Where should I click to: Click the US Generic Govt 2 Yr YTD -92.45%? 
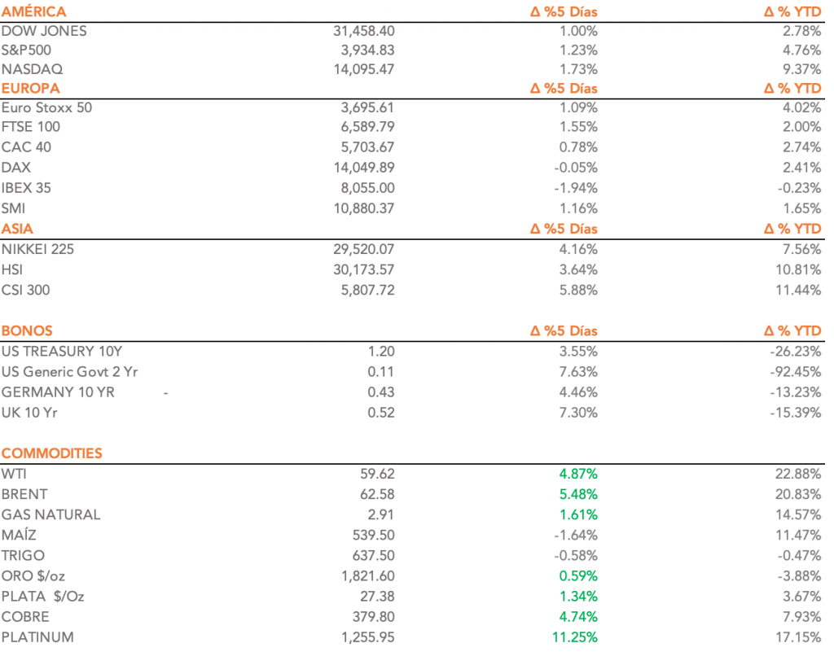click(795, 372)
